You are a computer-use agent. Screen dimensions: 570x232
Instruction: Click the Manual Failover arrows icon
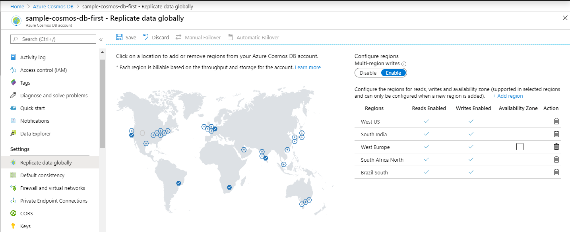178,37
